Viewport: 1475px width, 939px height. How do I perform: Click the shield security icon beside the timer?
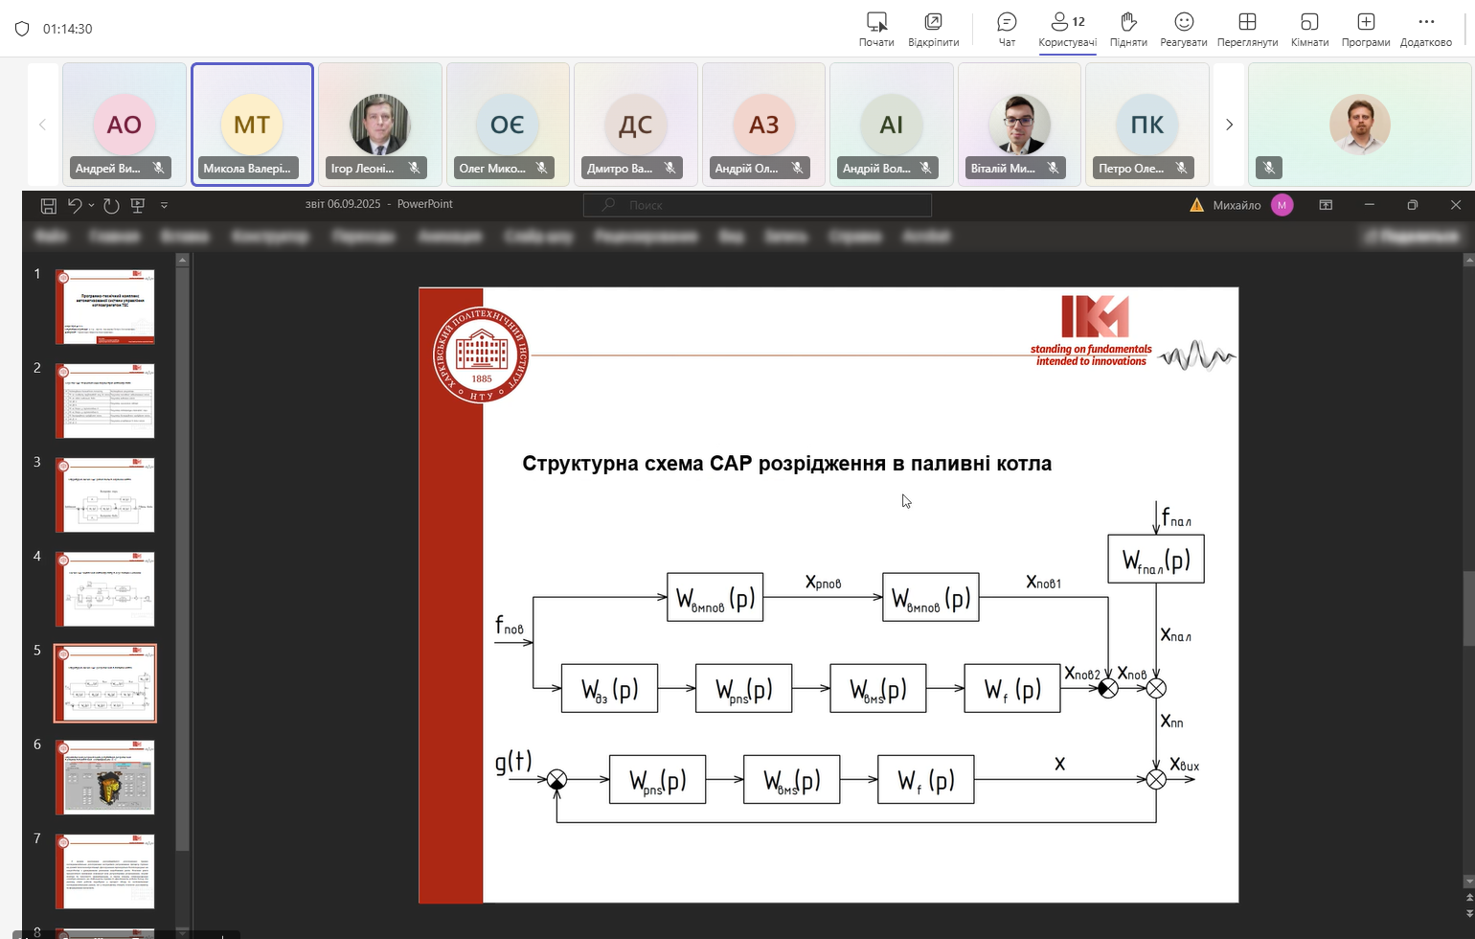pyautogui.click(x=22, y=29)
